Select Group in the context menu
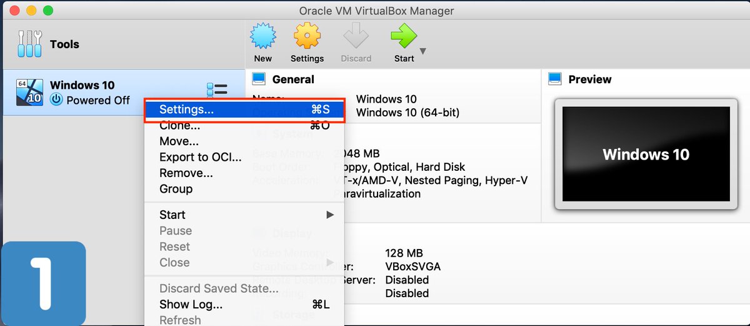 pos(244,188)
